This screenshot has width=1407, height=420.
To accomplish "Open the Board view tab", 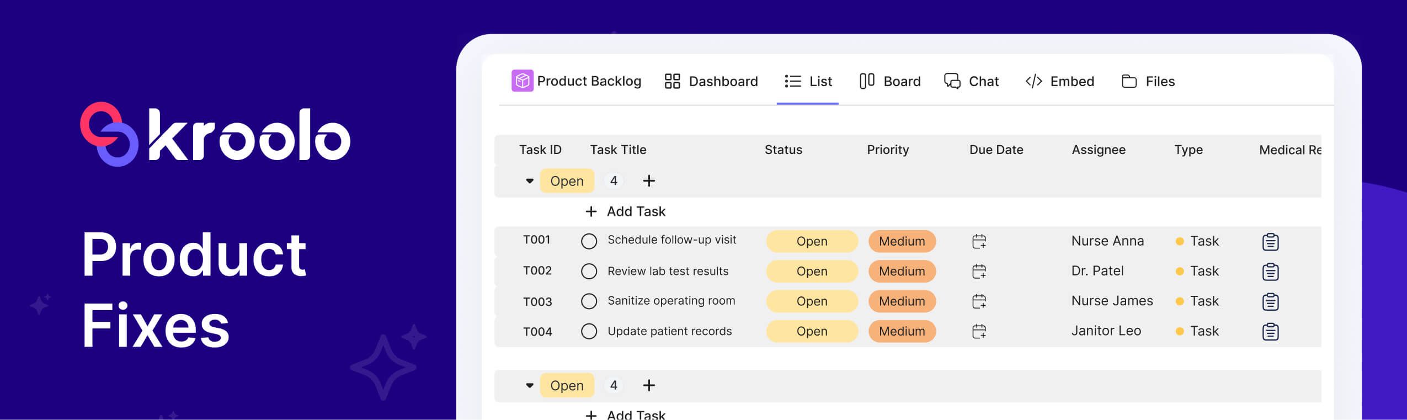I will pos(890,81).
